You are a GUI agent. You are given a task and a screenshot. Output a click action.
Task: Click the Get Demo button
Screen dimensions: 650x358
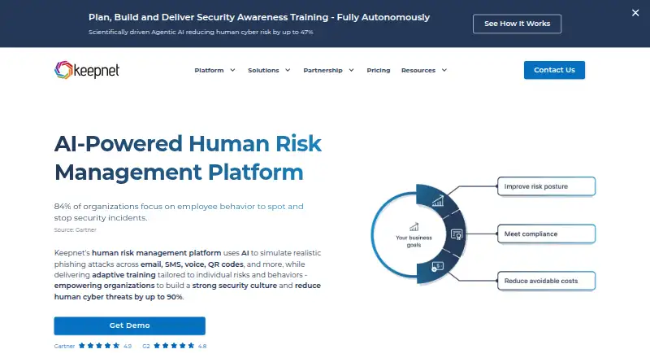click(130, 325)
